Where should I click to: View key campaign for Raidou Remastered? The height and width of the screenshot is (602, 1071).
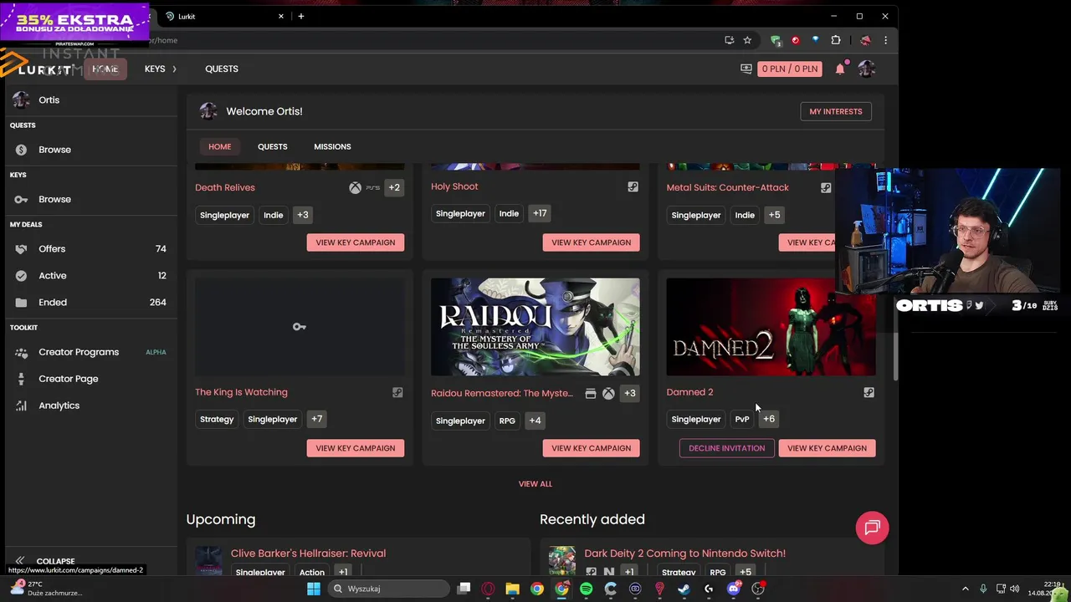click(591, 448)
